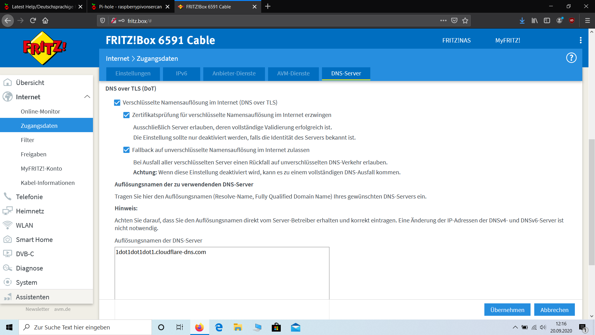Image resolution: width=595 pixels, height=335 pixels.
Task: Bookmark this page with the star
Action: (465, 21)
